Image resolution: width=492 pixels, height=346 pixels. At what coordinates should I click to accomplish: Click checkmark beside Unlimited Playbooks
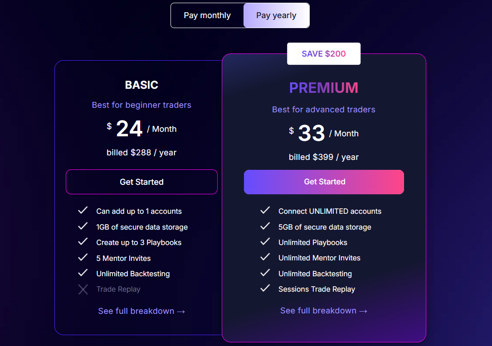265,242
